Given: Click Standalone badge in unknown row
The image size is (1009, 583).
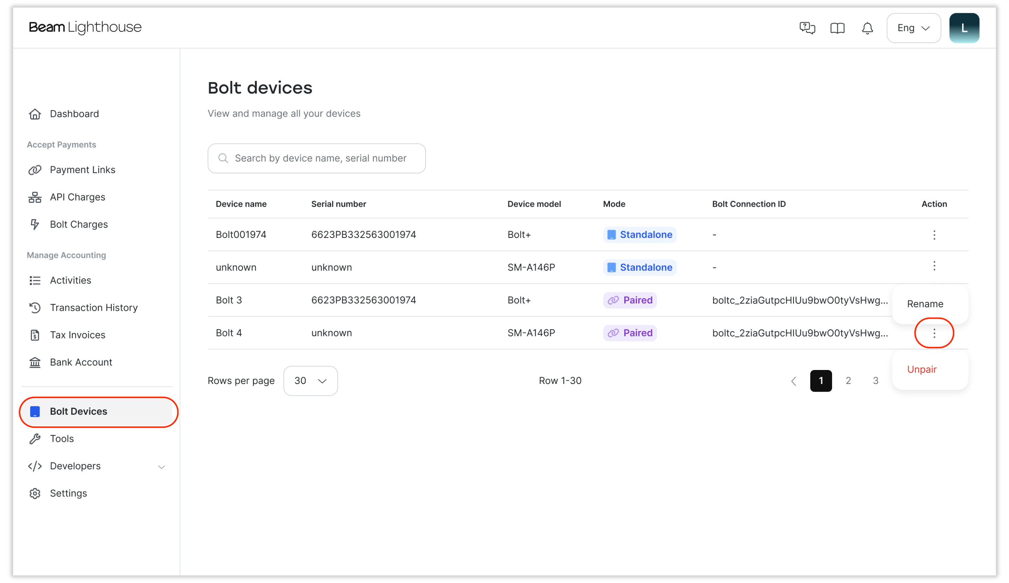Looking at the screenshot, I should (x=640, y=267).
